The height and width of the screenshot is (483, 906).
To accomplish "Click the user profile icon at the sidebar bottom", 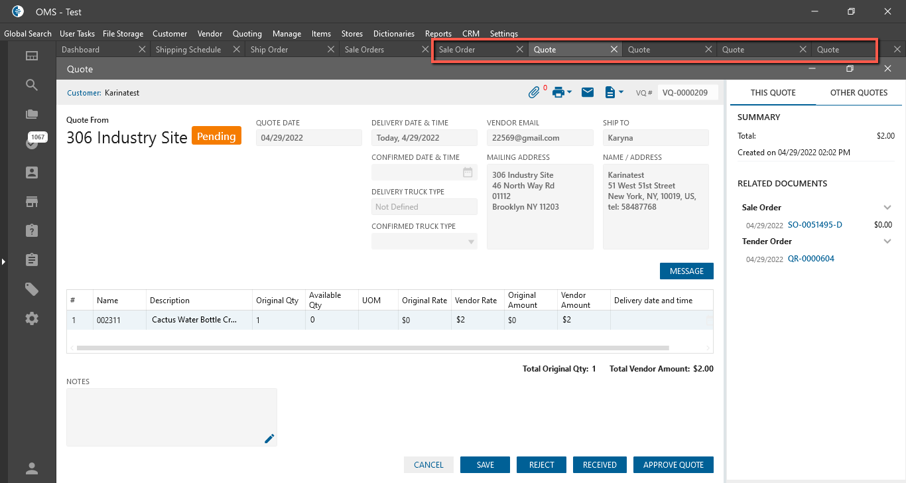I will [32, 468].
